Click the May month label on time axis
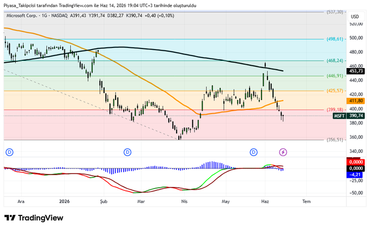Viewport: 370px width, 229px height. coord(226,201)
